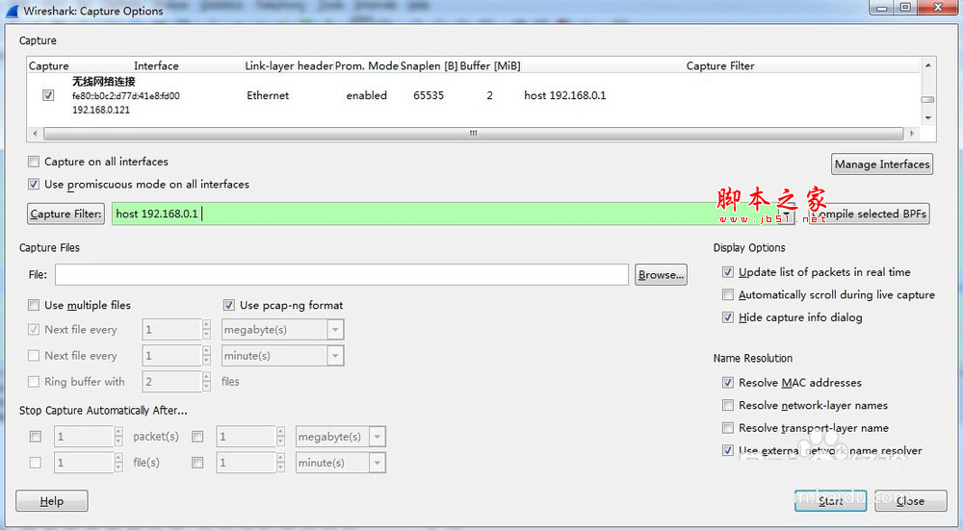Toggle Resolve MAC addresses

coord(728,382)
